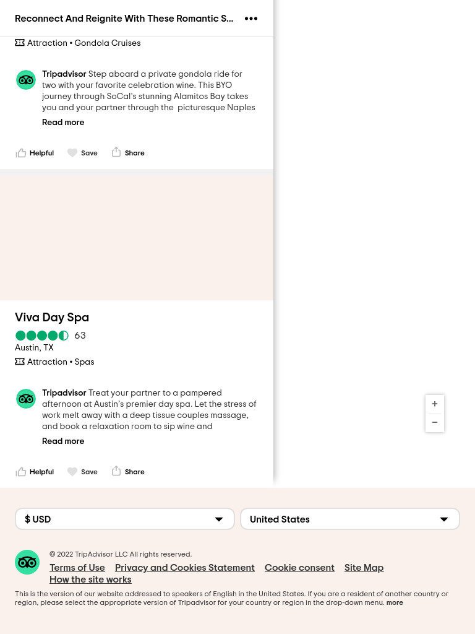Viewport: 475px width, 634px height.
Task: Click the Tripadvisor owl logo in footer
Action: [27, 562]
